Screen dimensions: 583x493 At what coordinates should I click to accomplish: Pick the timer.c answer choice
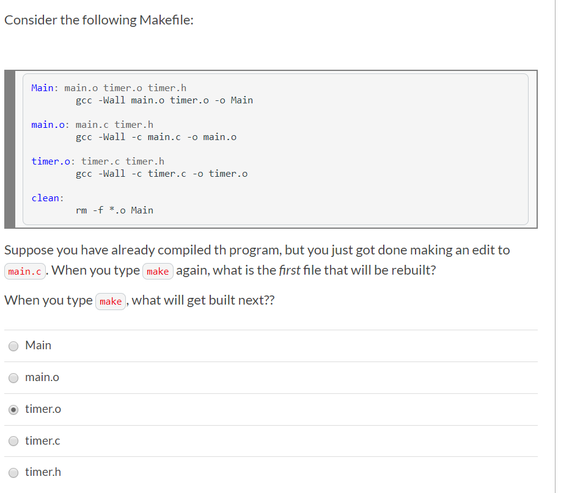point(13,441)
